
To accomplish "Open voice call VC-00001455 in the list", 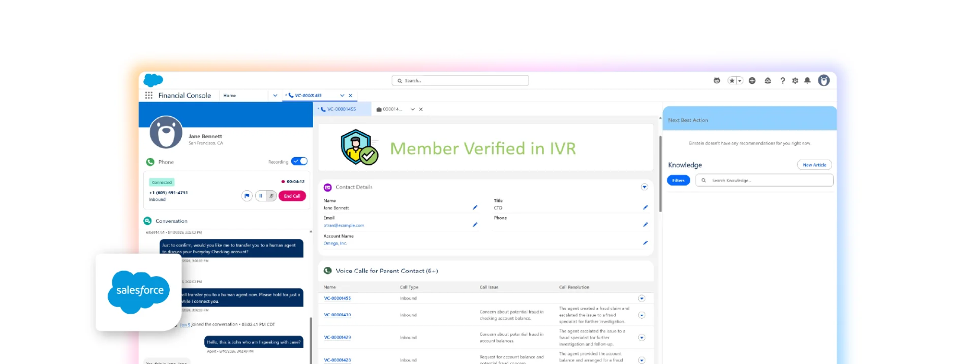I will (x=338, y=298).
